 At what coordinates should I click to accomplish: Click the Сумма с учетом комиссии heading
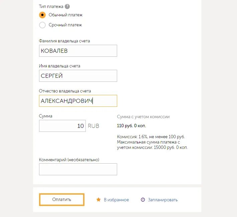143,117
